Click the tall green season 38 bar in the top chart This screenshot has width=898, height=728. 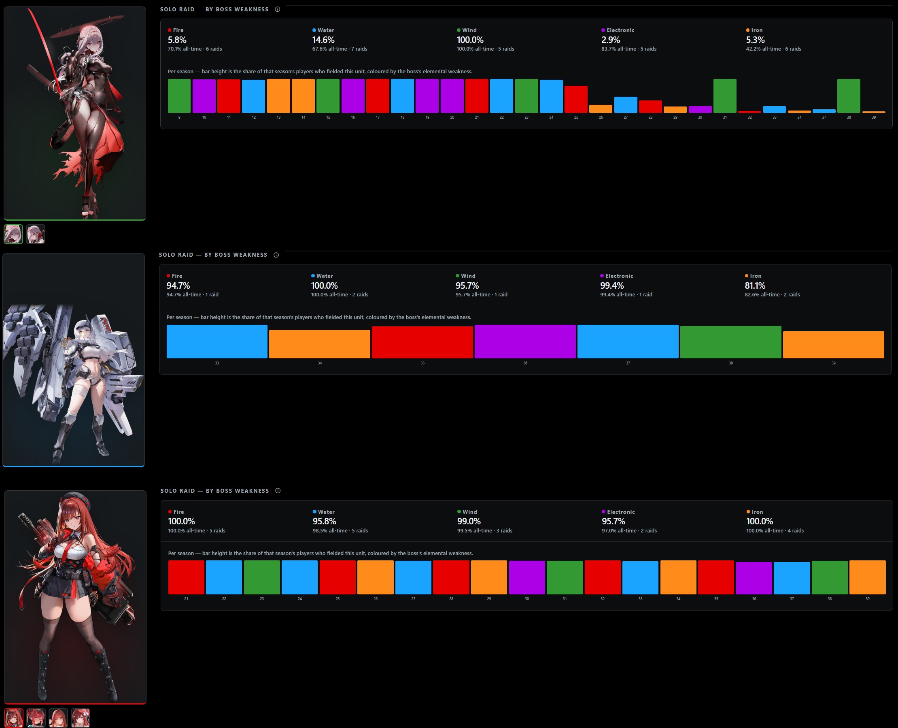tap(849, 96)
